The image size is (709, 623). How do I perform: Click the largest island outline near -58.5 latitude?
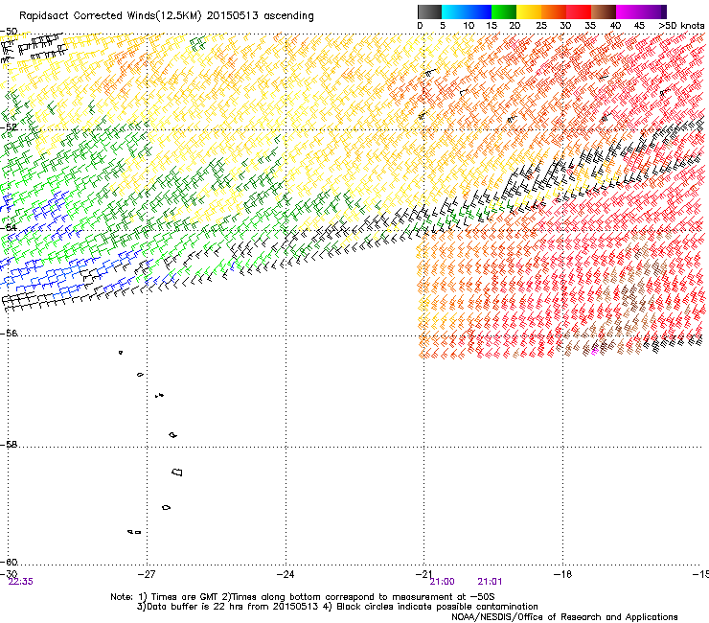(177, 473)
